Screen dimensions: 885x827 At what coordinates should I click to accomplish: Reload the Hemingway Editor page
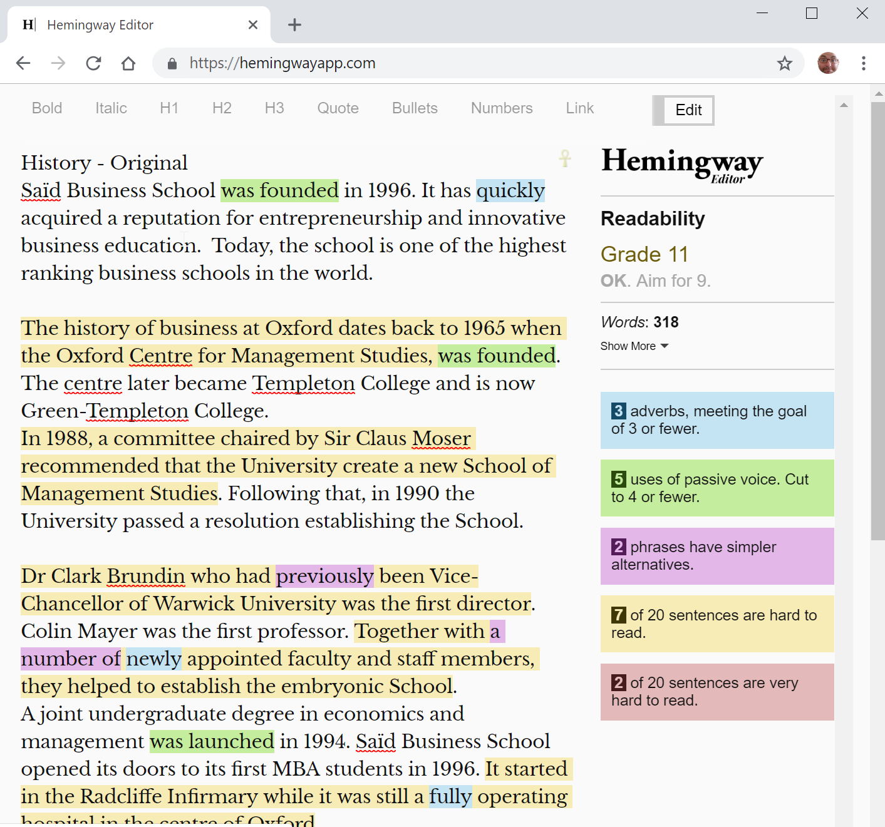point(93,63)
